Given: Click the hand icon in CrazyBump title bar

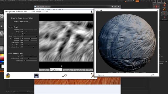Looking at the screenshot, I should pyautogui.click(x=92, y=11).
